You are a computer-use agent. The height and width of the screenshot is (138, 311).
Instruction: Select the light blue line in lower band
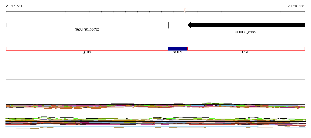(155, 126)
